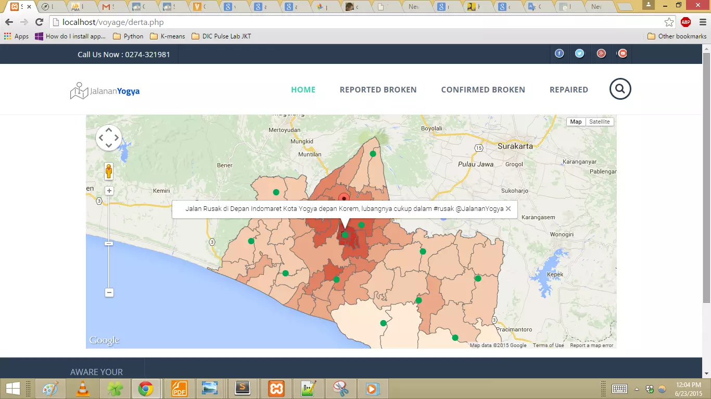This screenshot has width=711, height=399.
Task: Open the Terms of Use link
Action: (548, 344)
